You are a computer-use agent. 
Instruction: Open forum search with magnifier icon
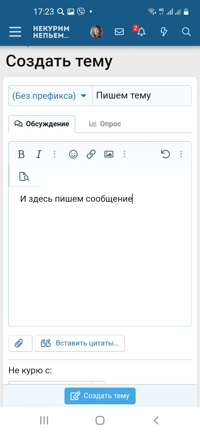[x=186, y=32]
